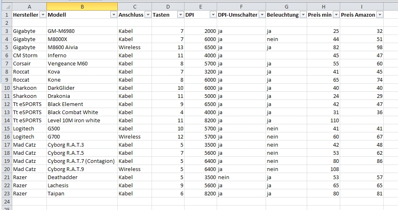The height and width of the screenshot is (210, 398).
Task: Click the cell Kova
Action: point(82,71)
